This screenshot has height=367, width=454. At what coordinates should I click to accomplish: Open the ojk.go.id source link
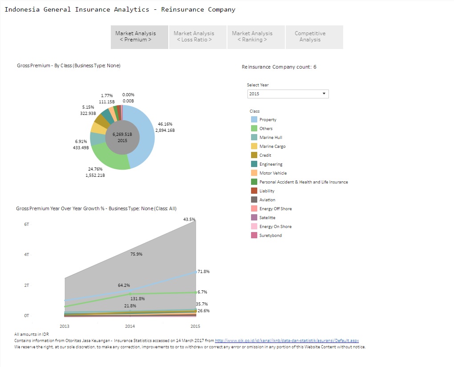287,341
